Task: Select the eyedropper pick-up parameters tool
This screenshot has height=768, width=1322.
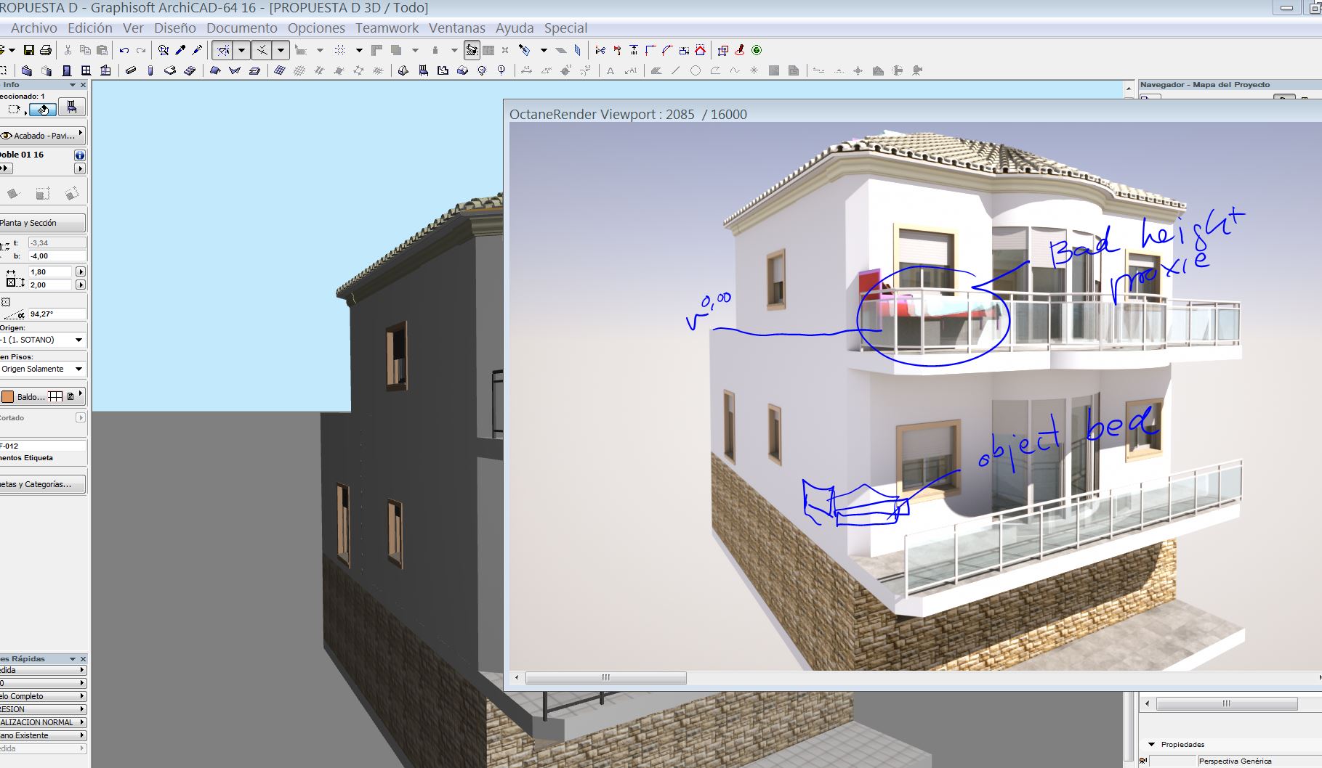Action: click(180, 50)
